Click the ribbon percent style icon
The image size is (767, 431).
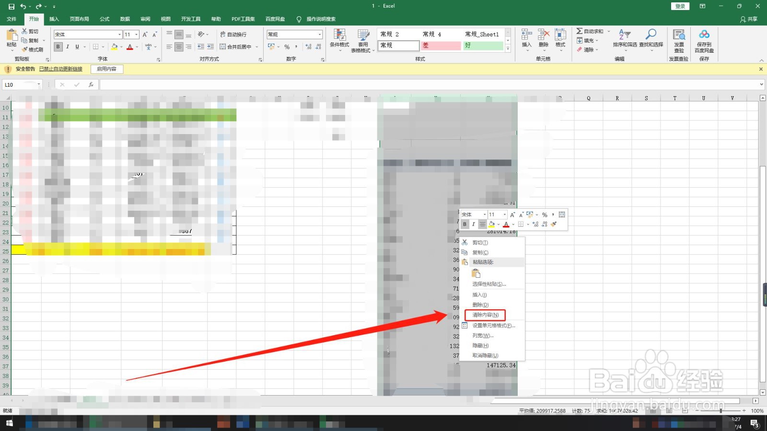point(287,47)
